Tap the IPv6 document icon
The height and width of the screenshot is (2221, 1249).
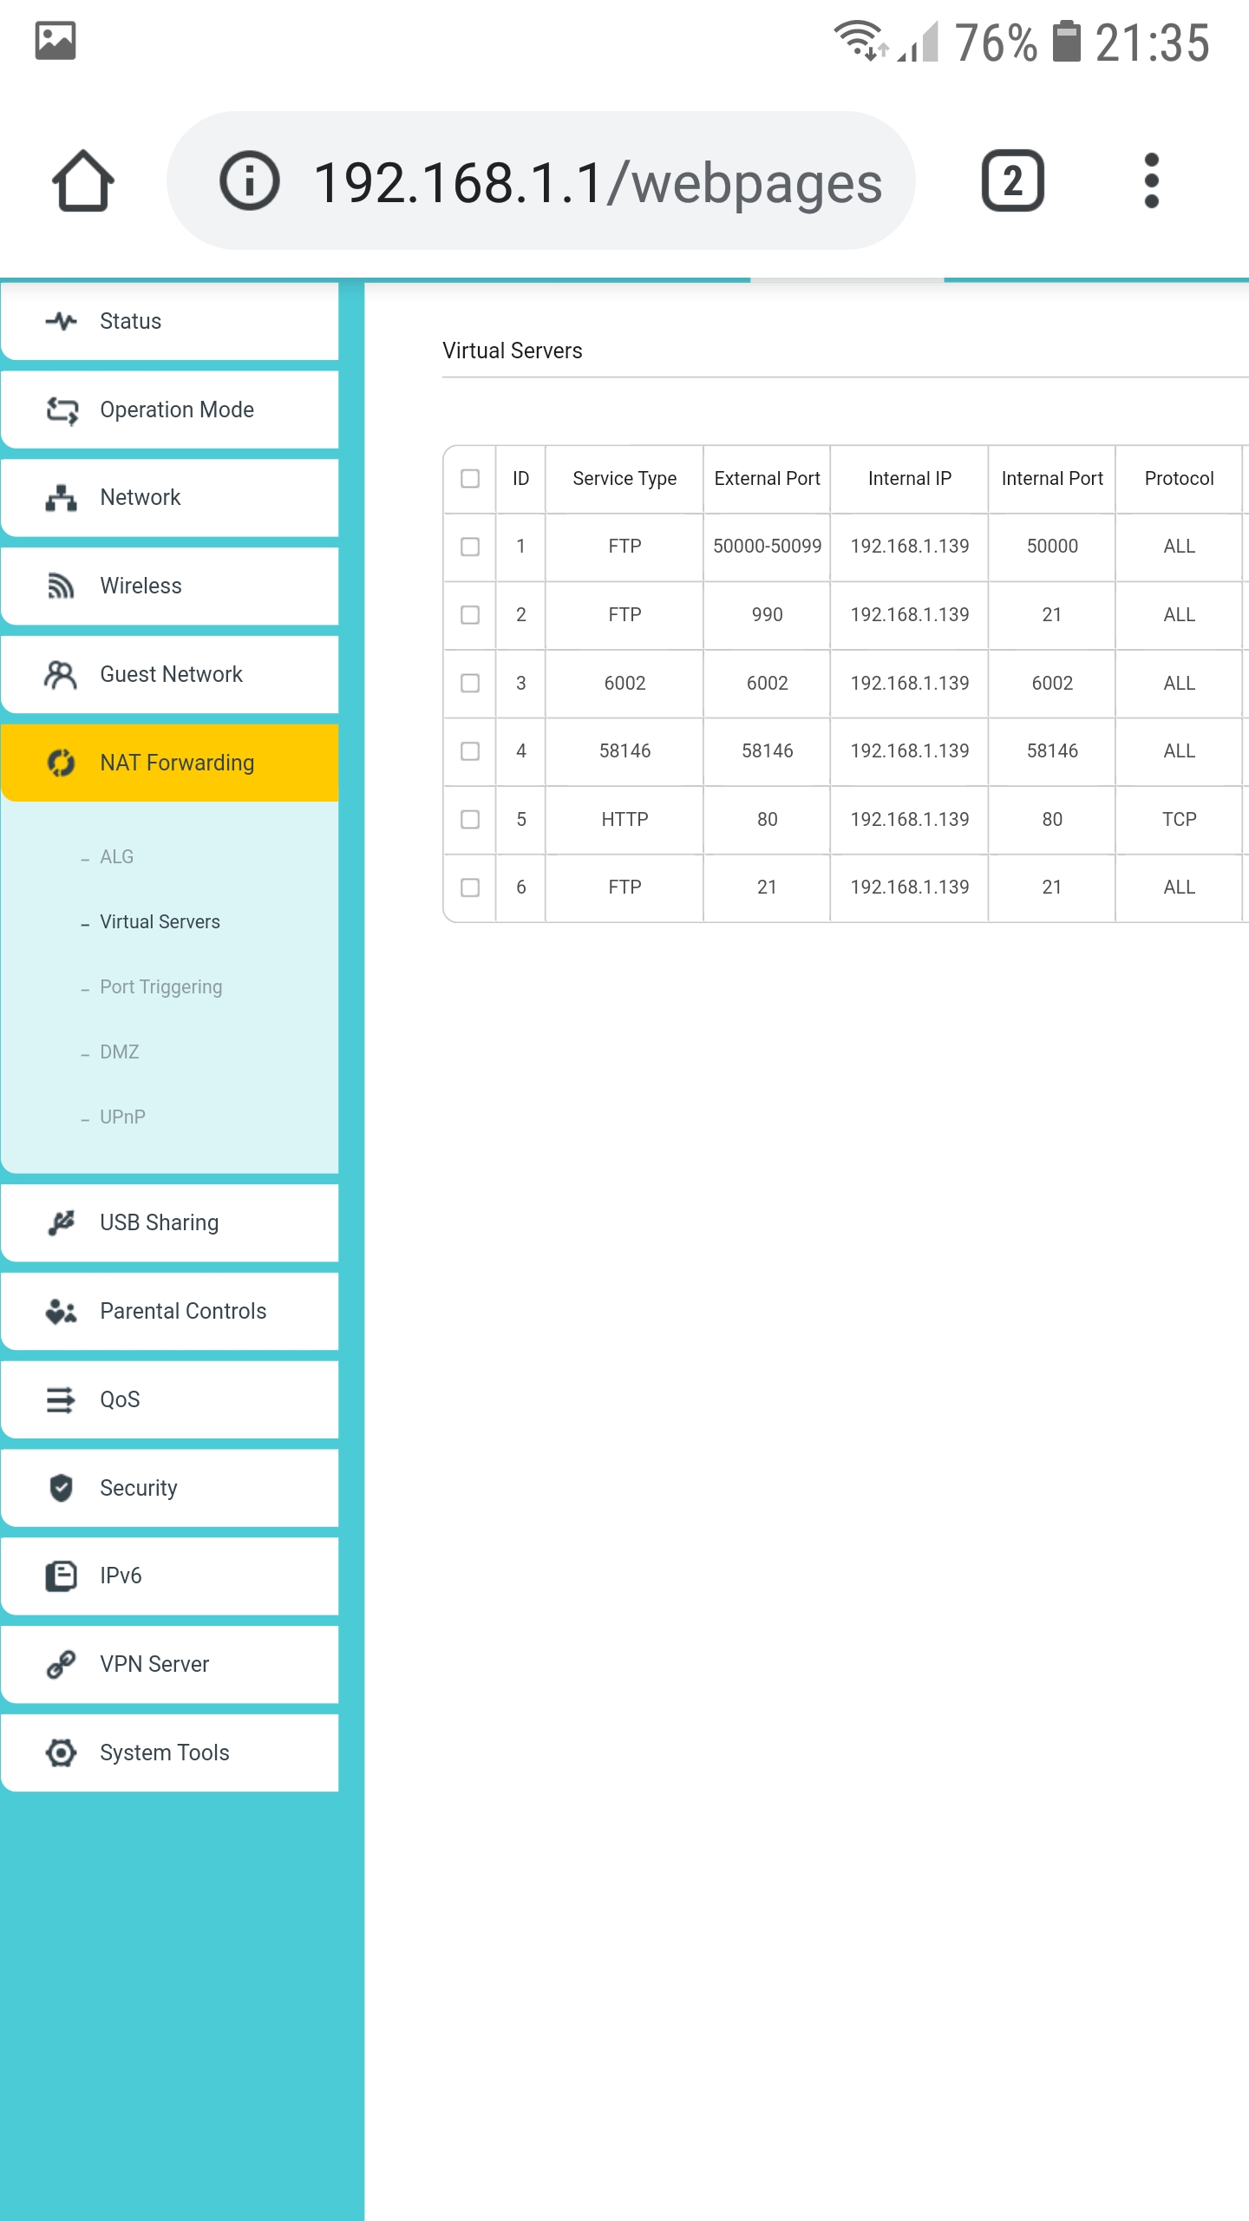61,1576
